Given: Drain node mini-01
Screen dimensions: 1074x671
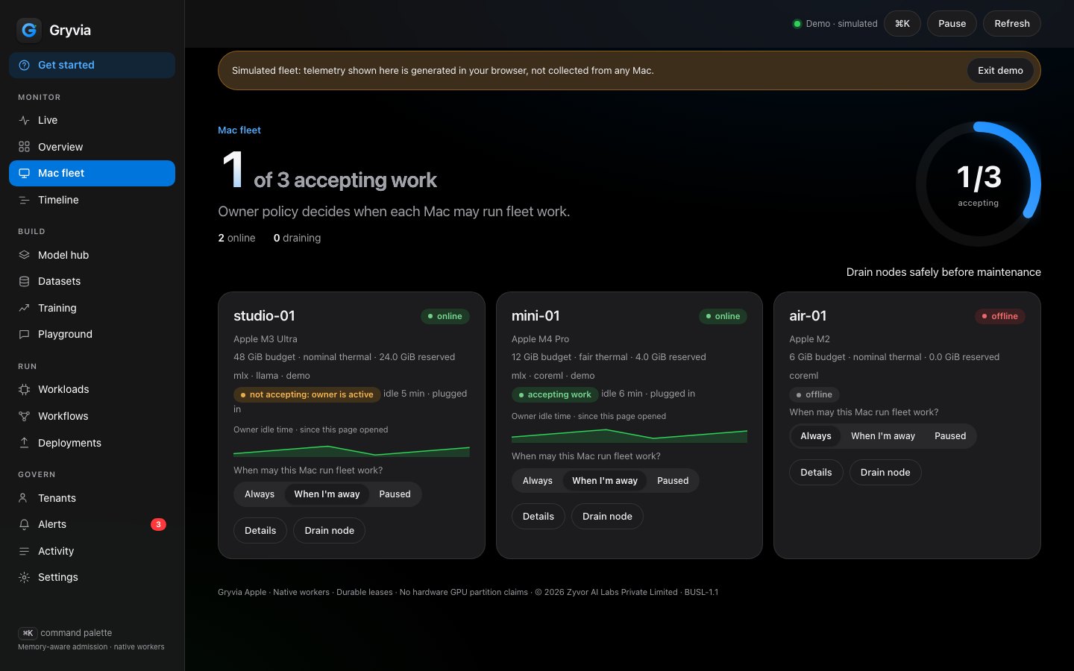Looking at the screenshot, I should coord(607,517).
